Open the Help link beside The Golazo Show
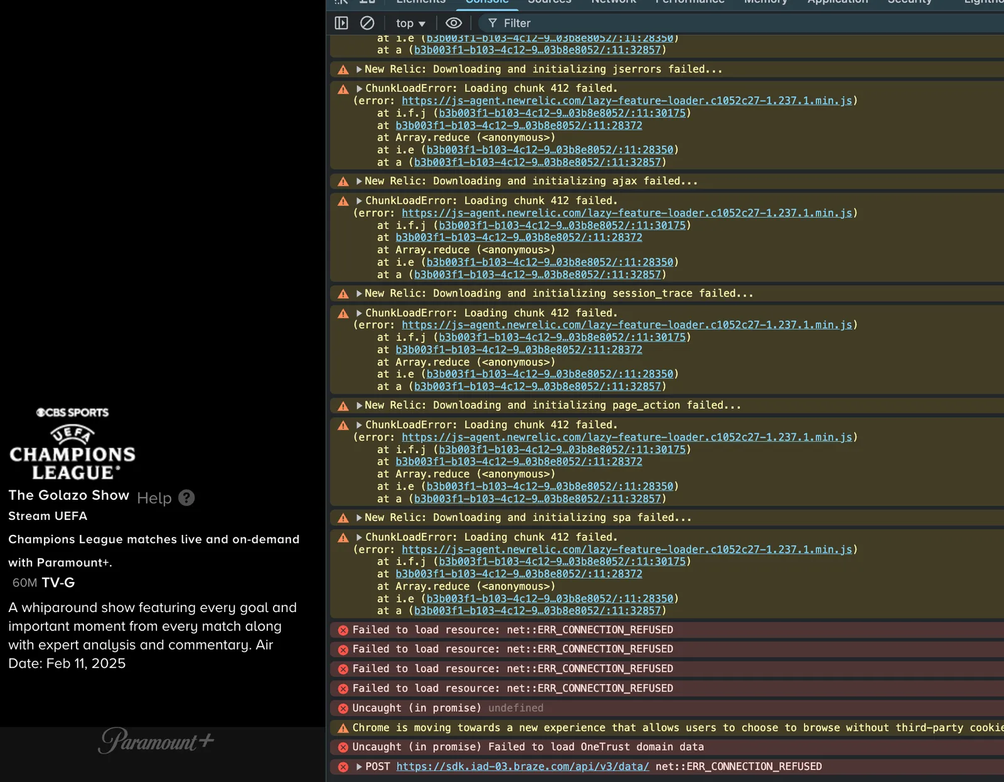1004x782 pixels. coord(154,498)
